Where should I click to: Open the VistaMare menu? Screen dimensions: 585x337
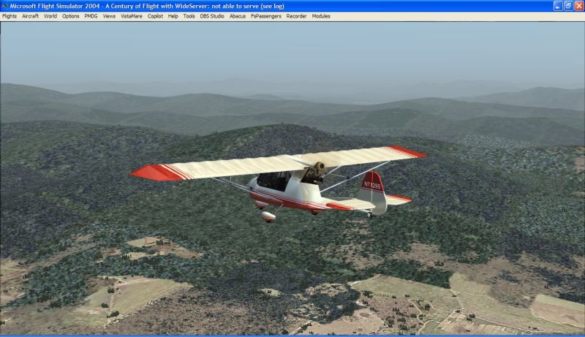click(132, 16)
